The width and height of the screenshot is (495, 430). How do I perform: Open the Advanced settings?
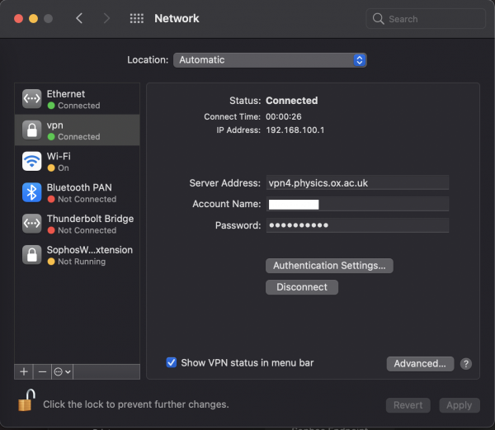(420, 364)
